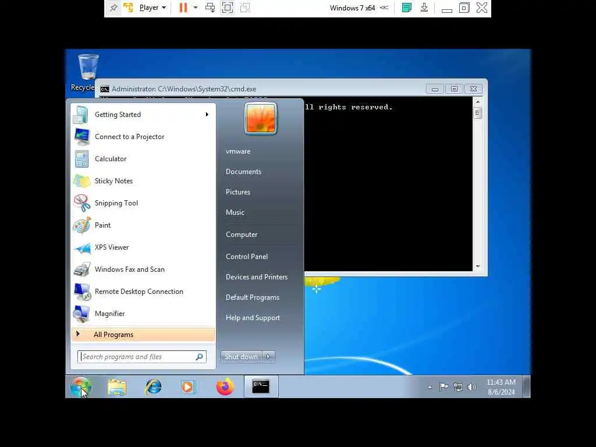Image resolution: width=596 pixels, height=447 pixels.
Task: Expand the power options arrow beside pause
Action: [x=196, y=8]
